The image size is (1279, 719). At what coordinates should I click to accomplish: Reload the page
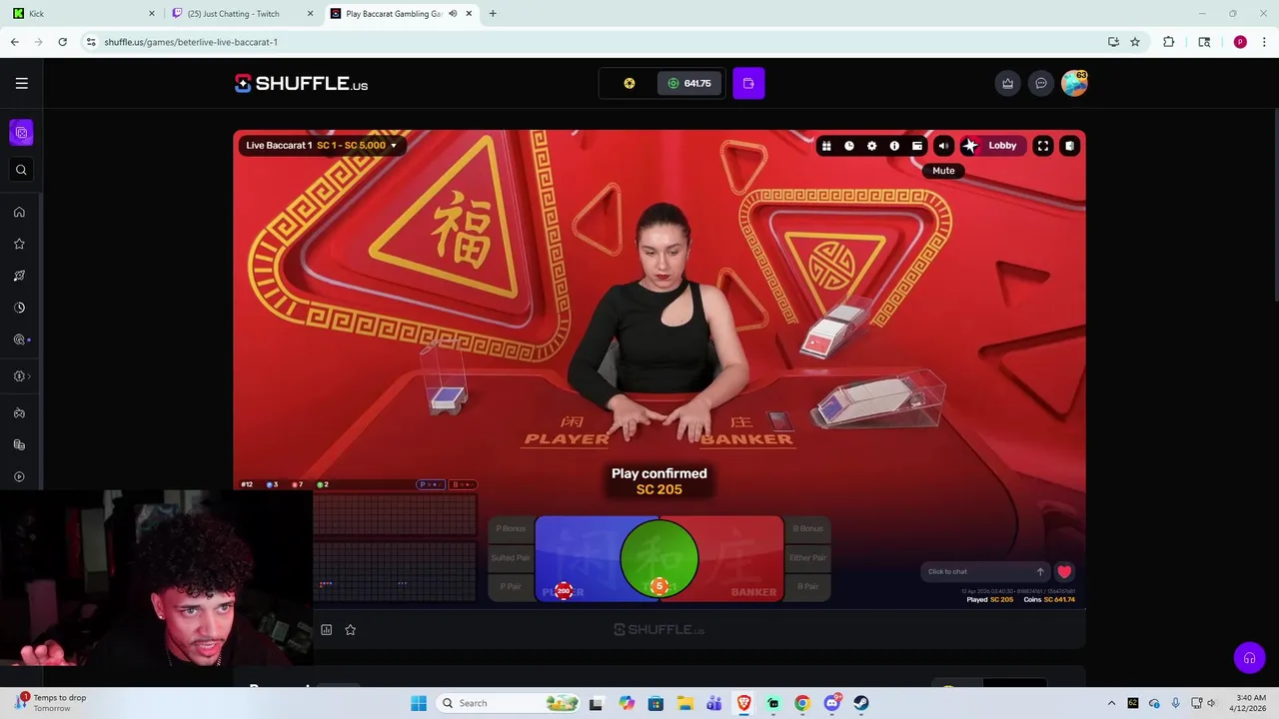(x=62, y=42)
